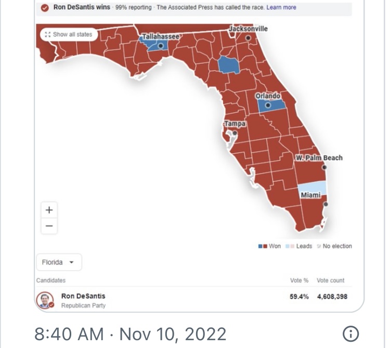Click the Jacksonville city marker dot
The width and height of the screenshot is (390, 348).
(248, 38)
